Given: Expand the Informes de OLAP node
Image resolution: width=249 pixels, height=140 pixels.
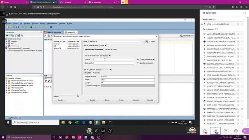Looking at the screenshot, I should pyautogui.click(x=7, y=88).
